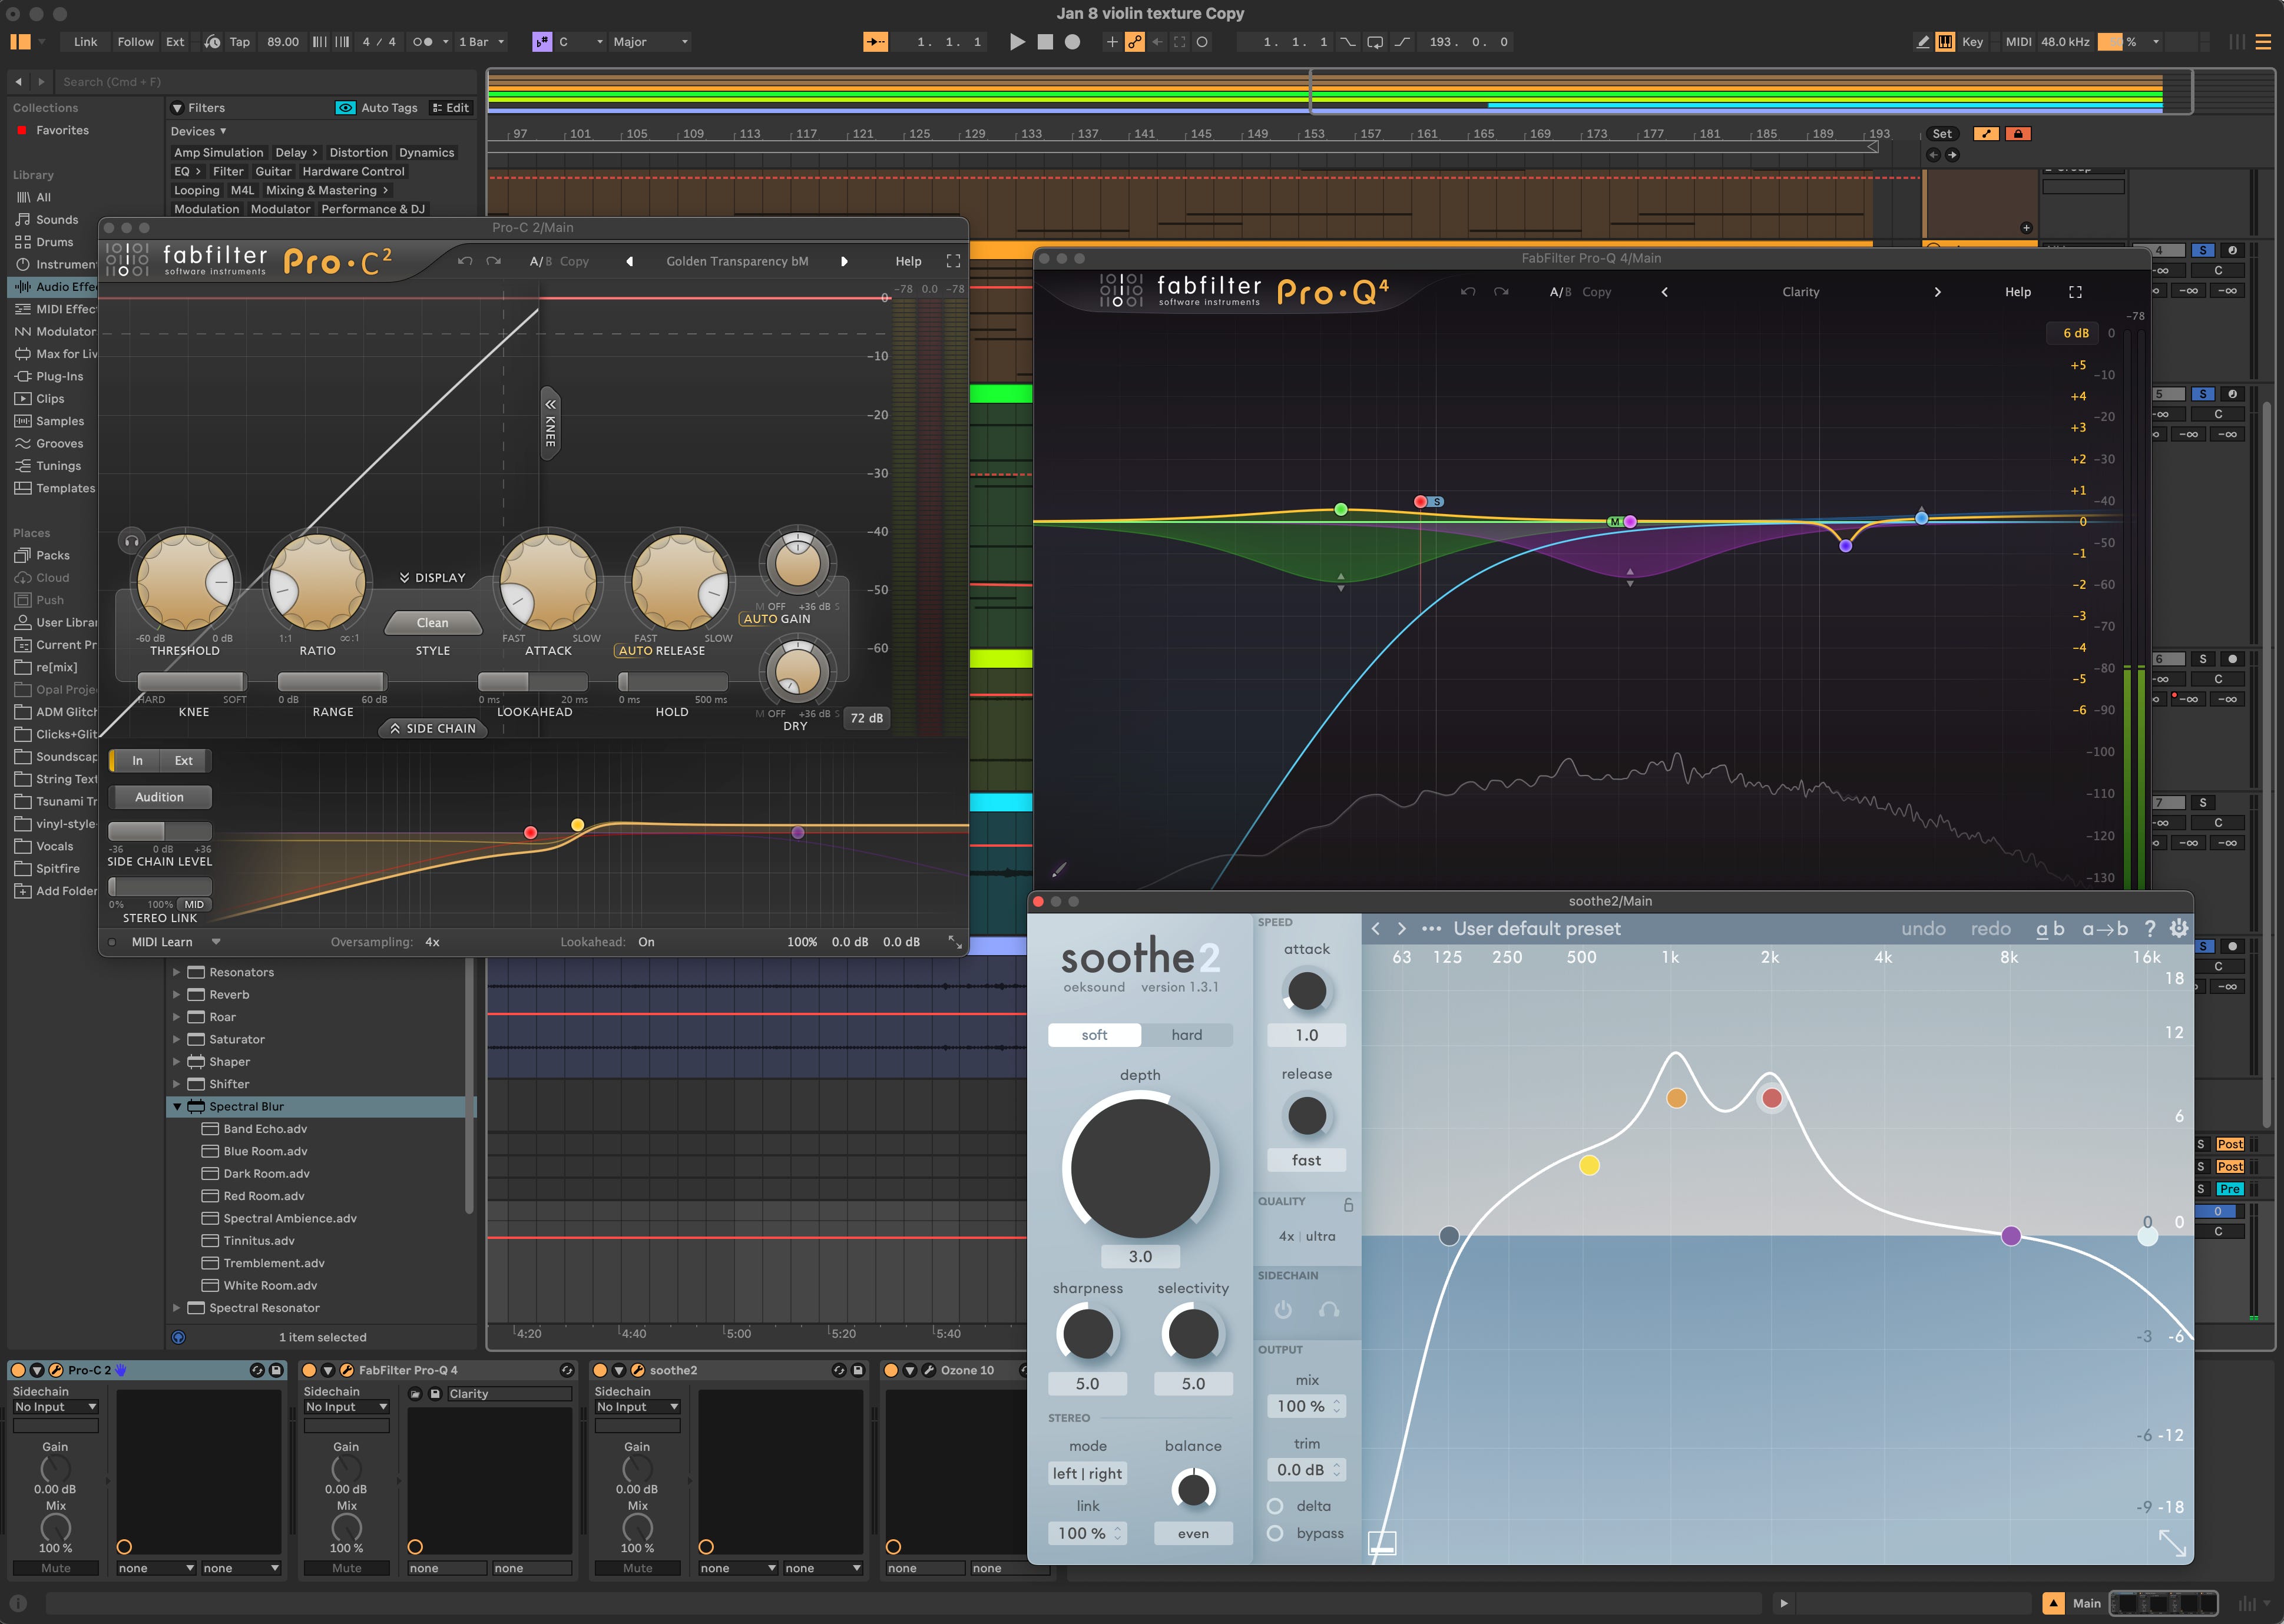Expand the Reverb folder in browser

click(x=177, y=995)
